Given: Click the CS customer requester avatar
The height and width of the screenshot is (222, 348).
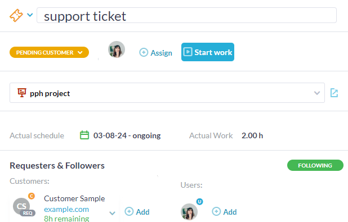Looking at the screenshot, I should (21, 206).
